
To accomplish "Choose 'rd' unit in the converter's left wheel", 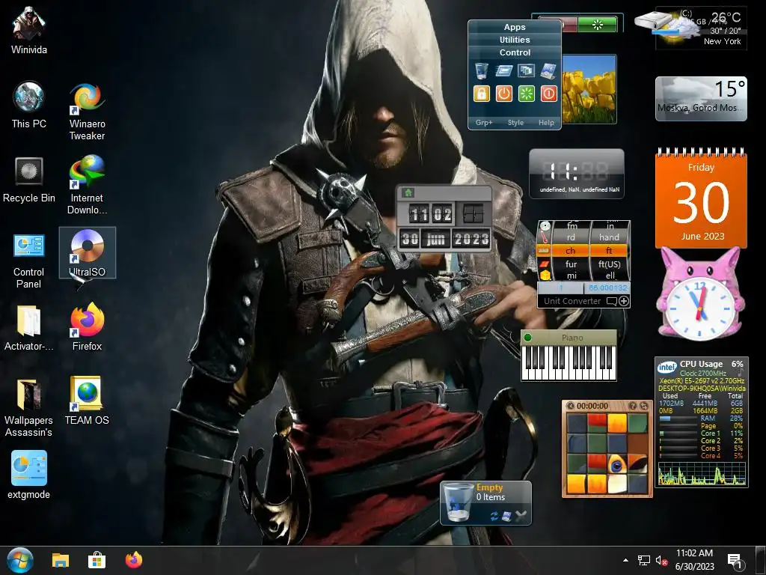I will [x=571, y=237].
